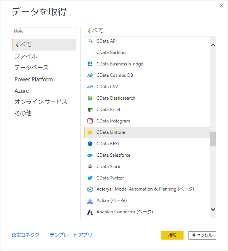This screenshot has height=251, width=228.
Task: Pick the CData Salesforce cloud icon
Action: (90, 155)
